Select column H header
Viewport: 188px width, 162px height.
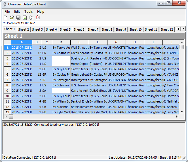135,42
